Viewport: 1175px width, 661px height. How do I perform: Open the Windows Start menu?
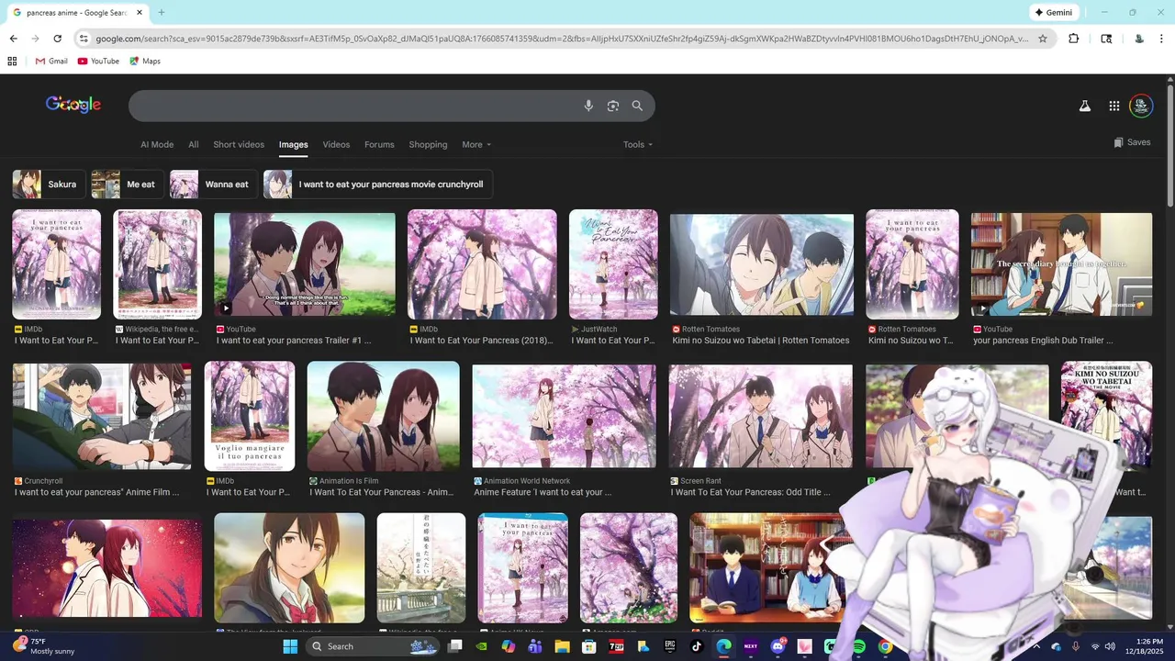(290, 646)
